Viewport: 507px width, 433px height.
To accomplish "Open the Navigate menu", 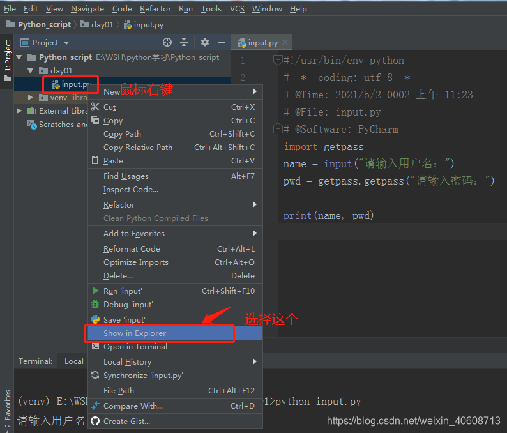I will [87, 9].
